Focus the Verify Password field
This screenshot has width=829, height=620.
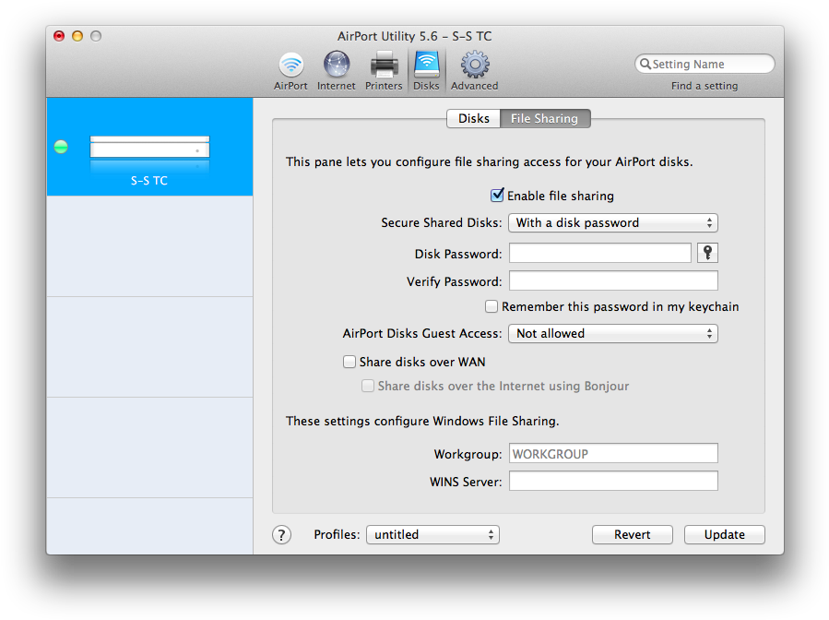(613, 280)
